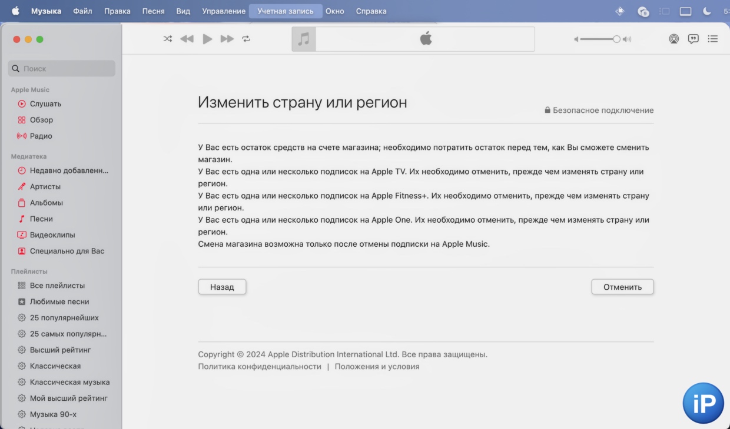Click the Безопасное подключение lock label
The height and width of the screenshot is (429, 730).
click(x=599, y=110)
